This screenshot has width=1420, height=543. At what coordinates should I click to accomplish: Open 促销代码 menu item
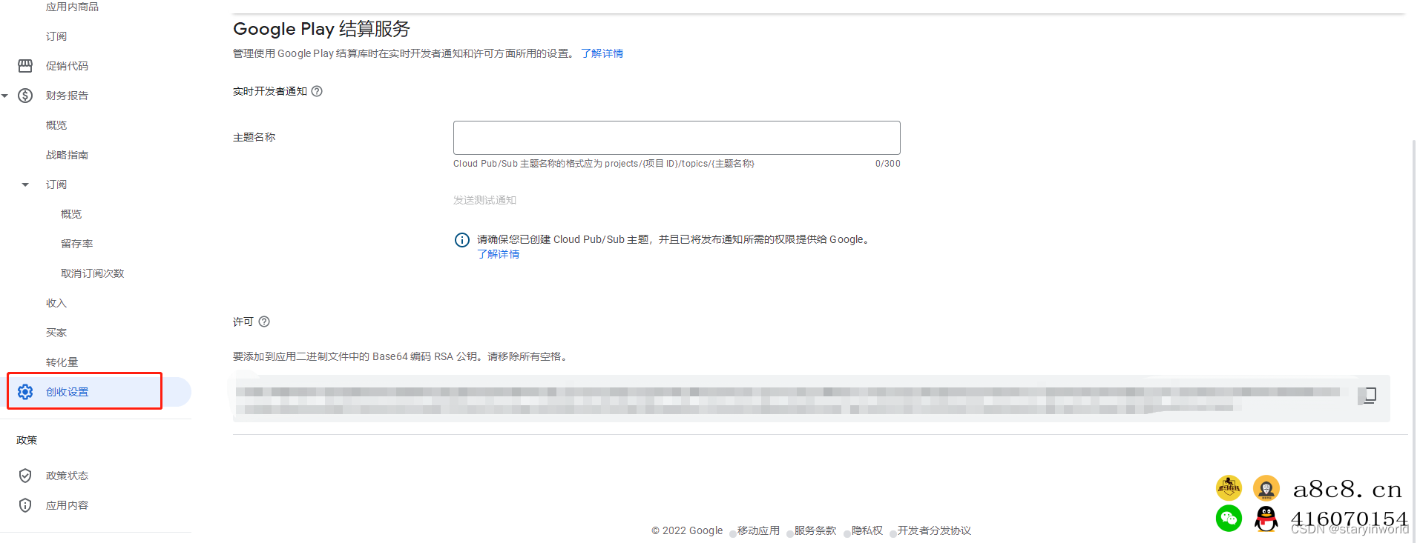click(67, 66)
